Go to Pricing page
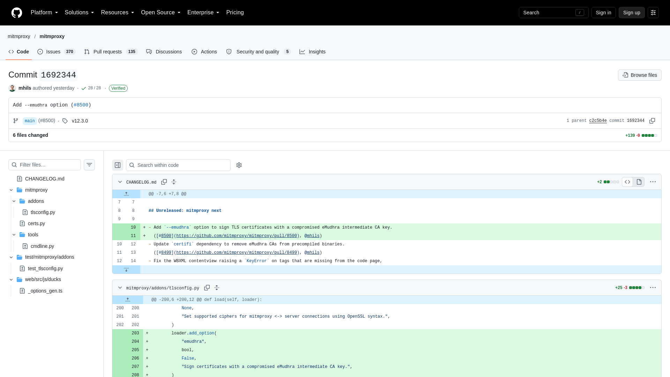Viewport: 670px width, 377px height. tap(235, 13)
